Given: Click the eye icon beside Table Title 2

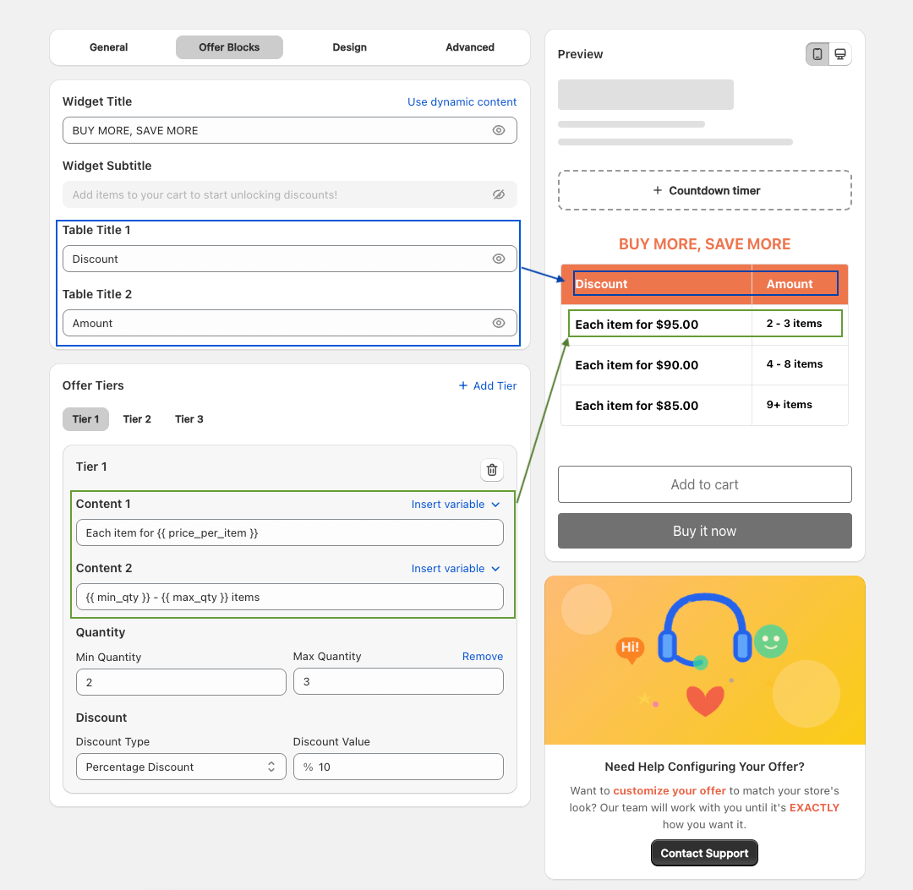Looking at the screenshot, I should tap(499, 323).
